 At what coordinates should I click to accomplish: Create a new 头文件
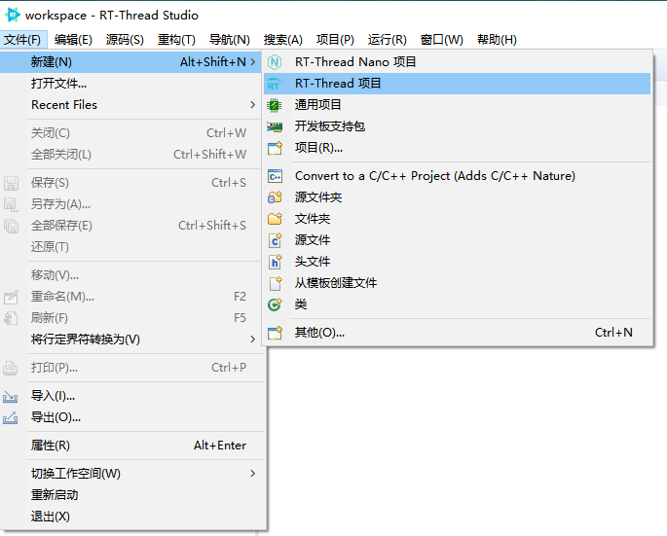457,262
